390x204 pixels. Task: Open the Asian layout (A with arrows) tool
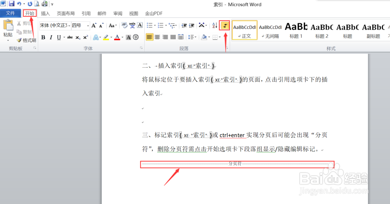tap(202, 25)
